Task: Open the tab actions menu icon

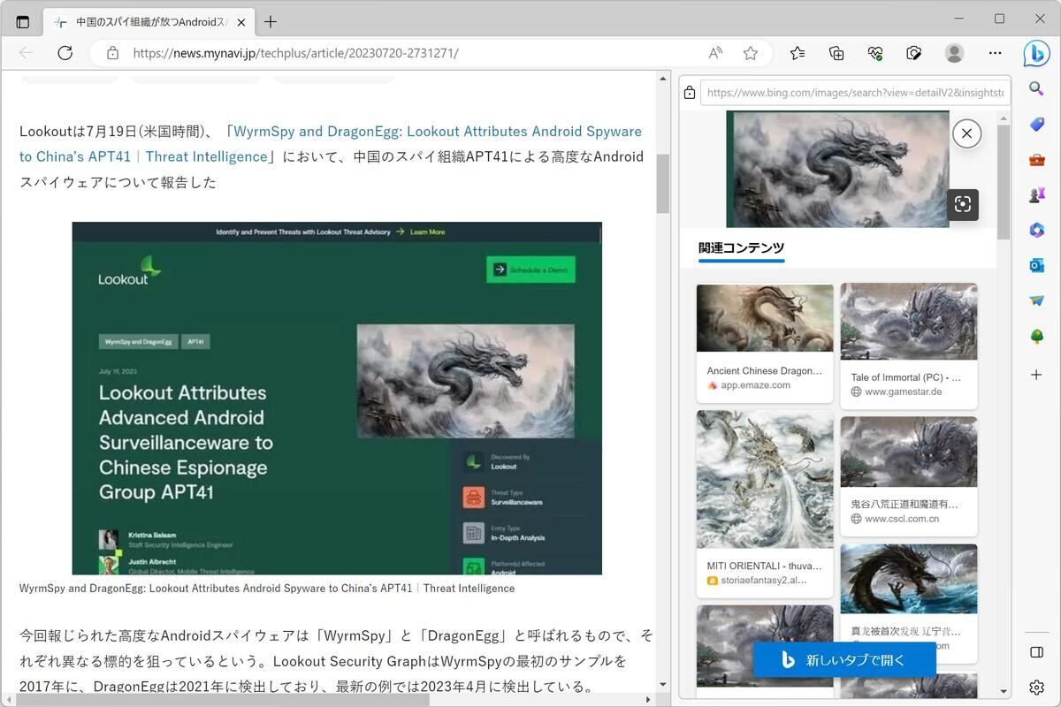Action: (x=23, y=22)
